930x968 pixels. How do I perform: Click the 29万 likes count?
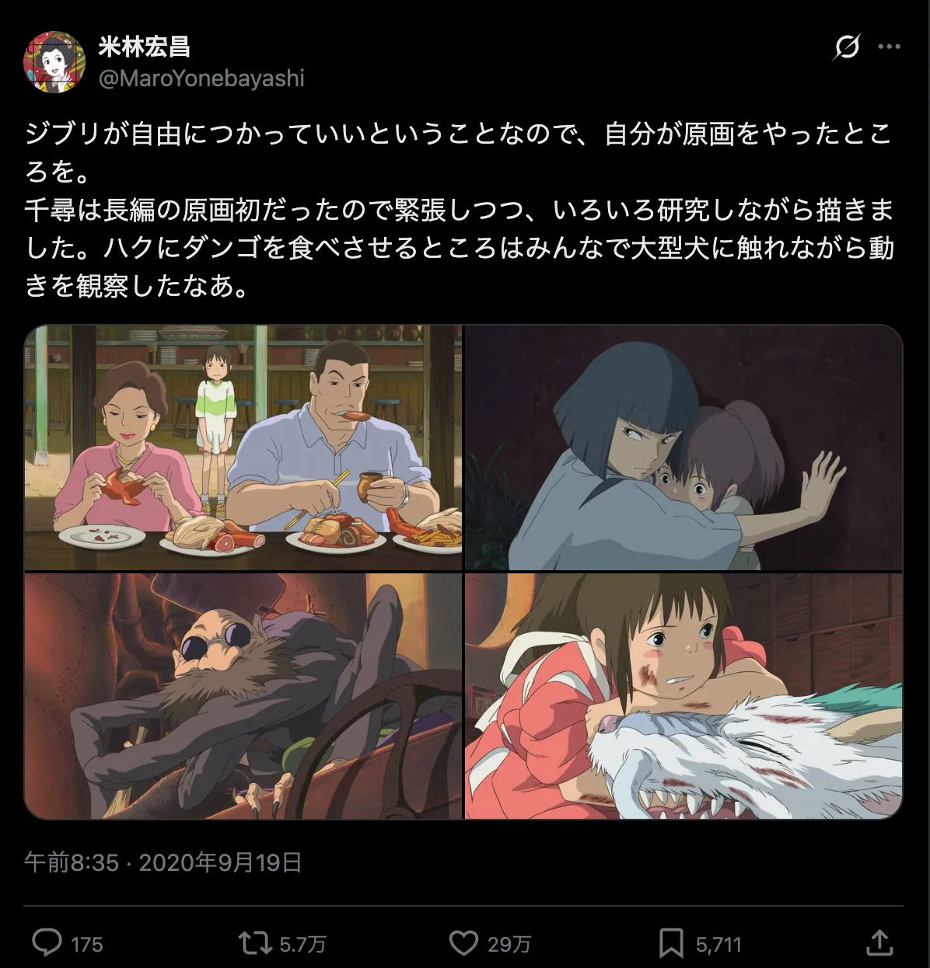(509, 944)
